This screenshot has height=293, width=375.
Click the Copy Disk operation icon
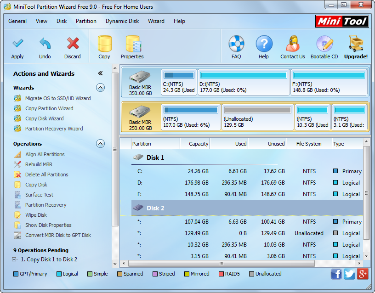17,185
